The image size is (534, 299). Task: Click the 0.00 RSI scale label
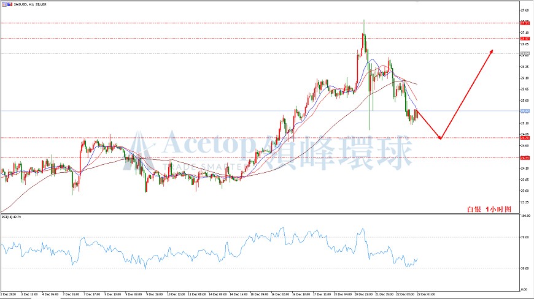pyautogui.click(x=524, y=289)
